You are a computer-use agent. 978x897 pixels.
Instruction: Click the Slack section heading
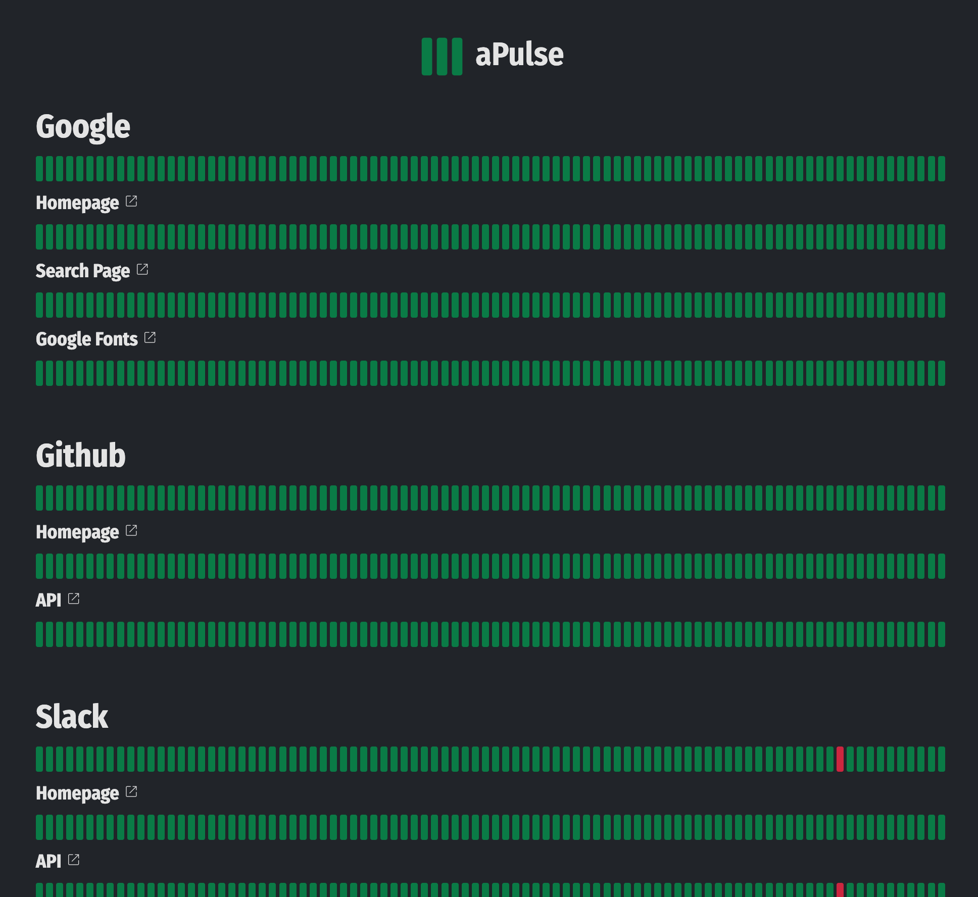click(x=71, y=716)
